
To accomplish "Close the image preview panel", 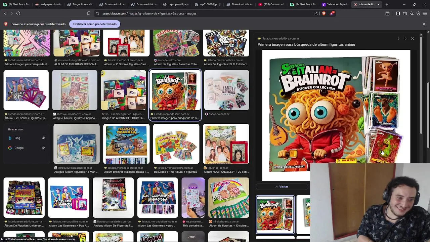I will click(x=413, y=39).
